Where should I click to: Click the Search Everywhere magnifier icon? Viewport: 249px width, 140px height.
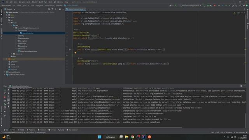pos(240,5)
